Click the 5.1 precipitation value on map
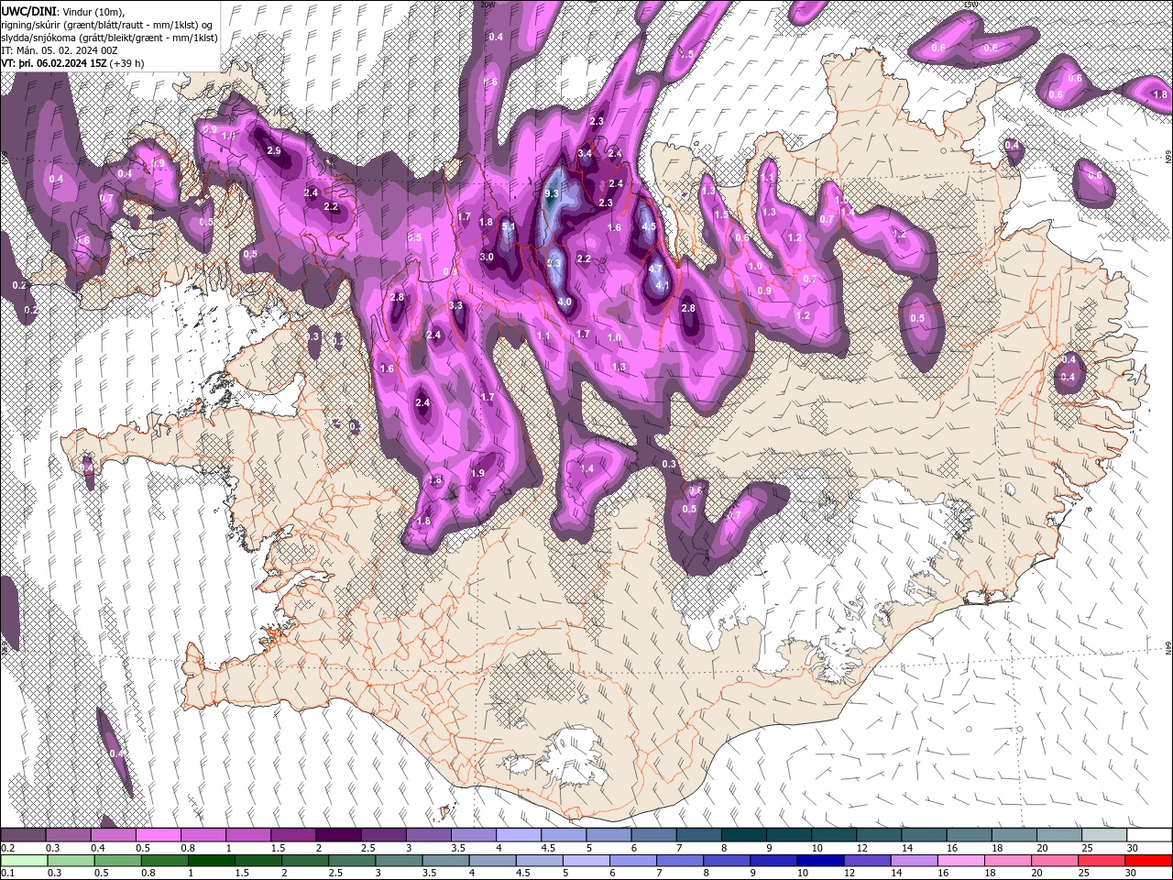This screenshot has height=880, width=1173. 509,226
